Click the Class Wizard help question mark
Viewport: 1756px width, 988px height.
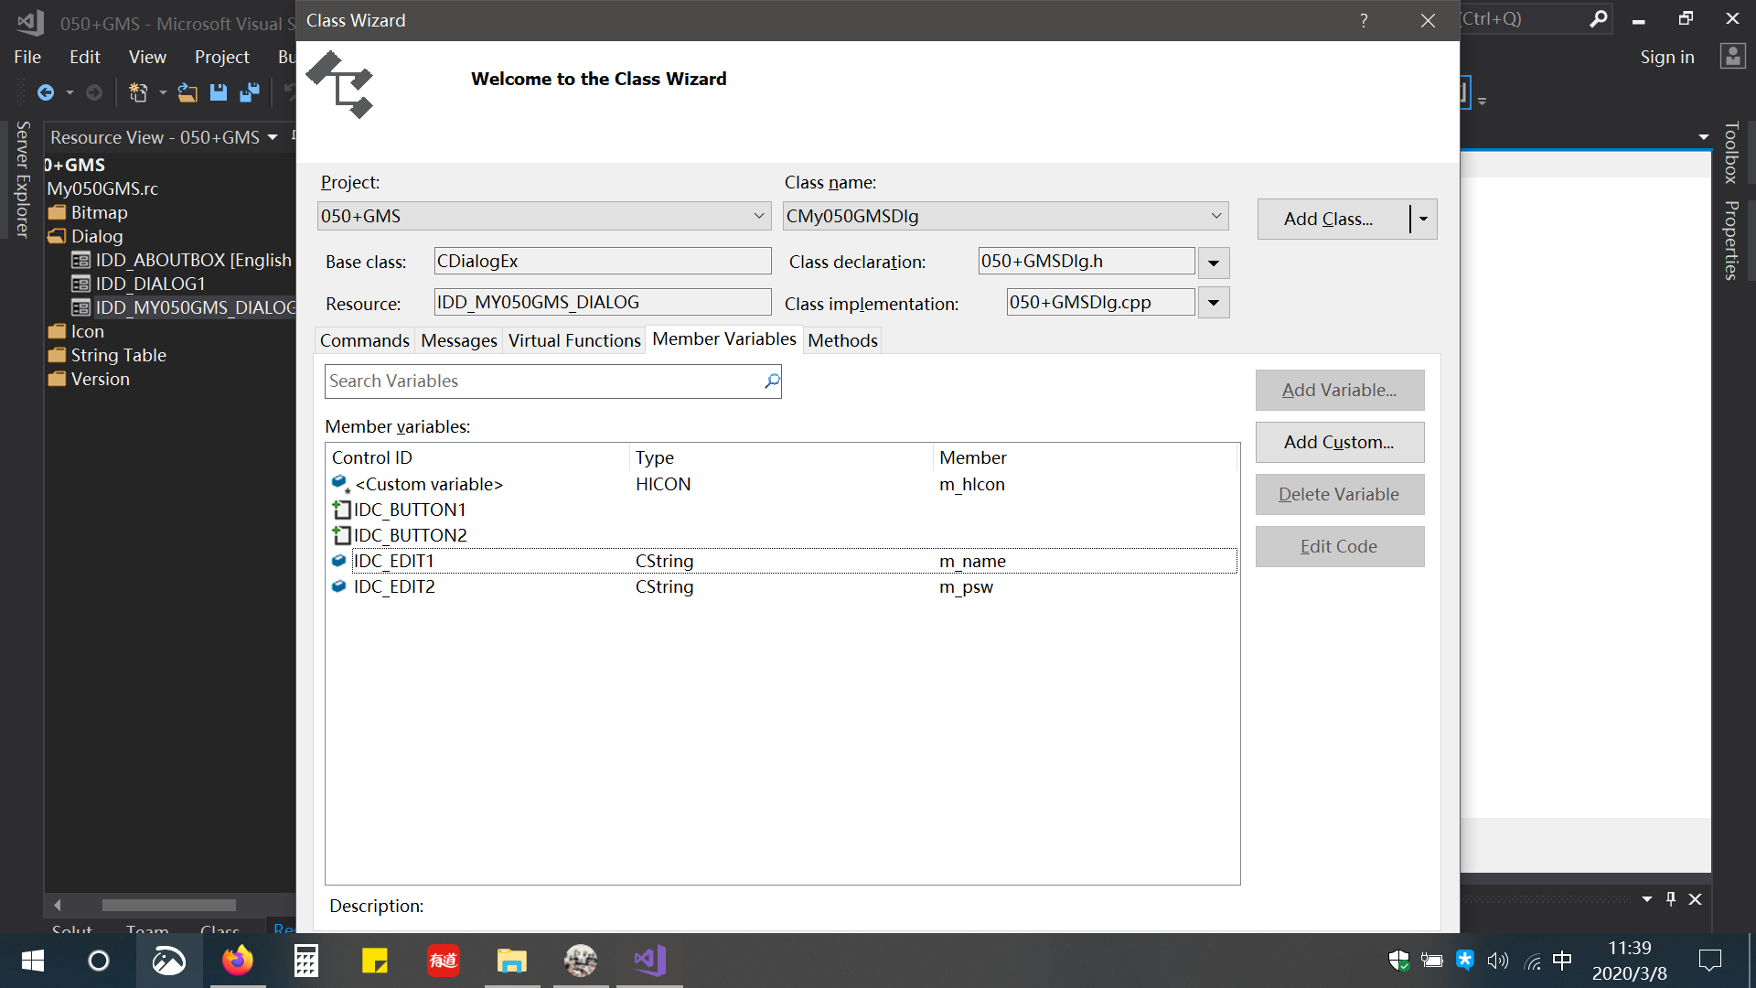[x=1363, y=20]
